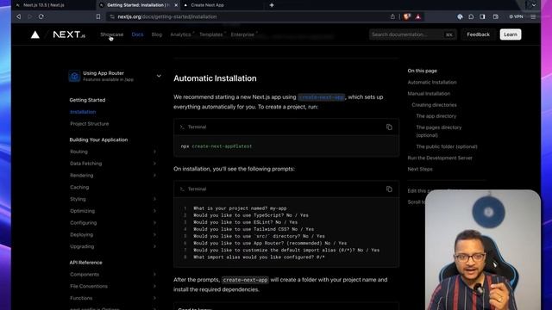Click the NEXT.js logo
Image resolution: width=552 pixels, height=310 pixels.
[69, 34]
